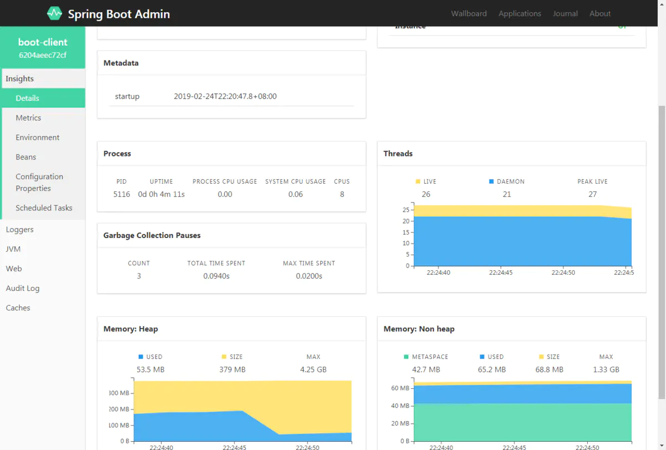Click the heap size value 379 MB
The height and width of the screenshot is (450, 666).
(232, 370)
